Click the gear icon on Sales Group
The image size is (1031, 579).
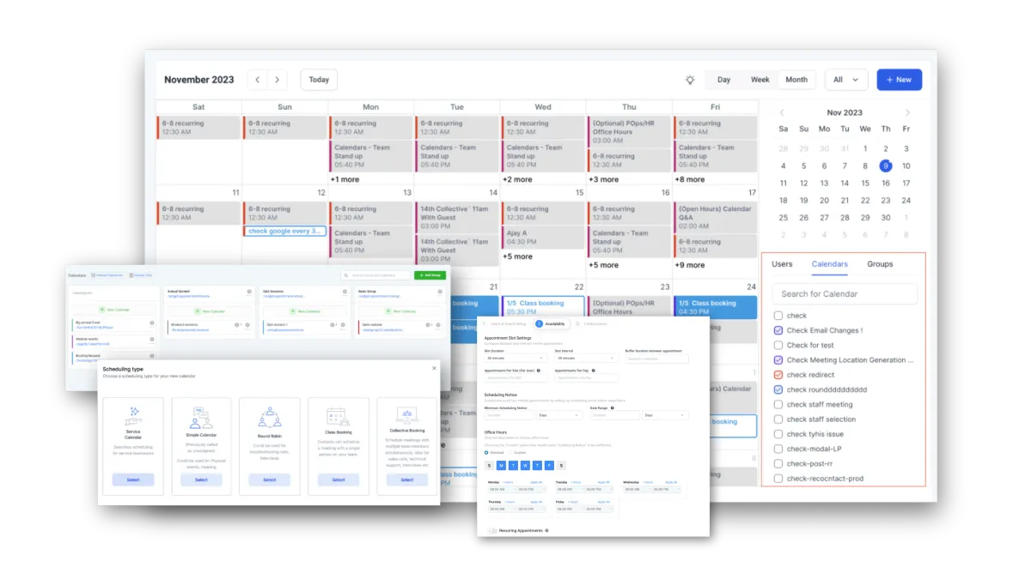click(440, 292)
